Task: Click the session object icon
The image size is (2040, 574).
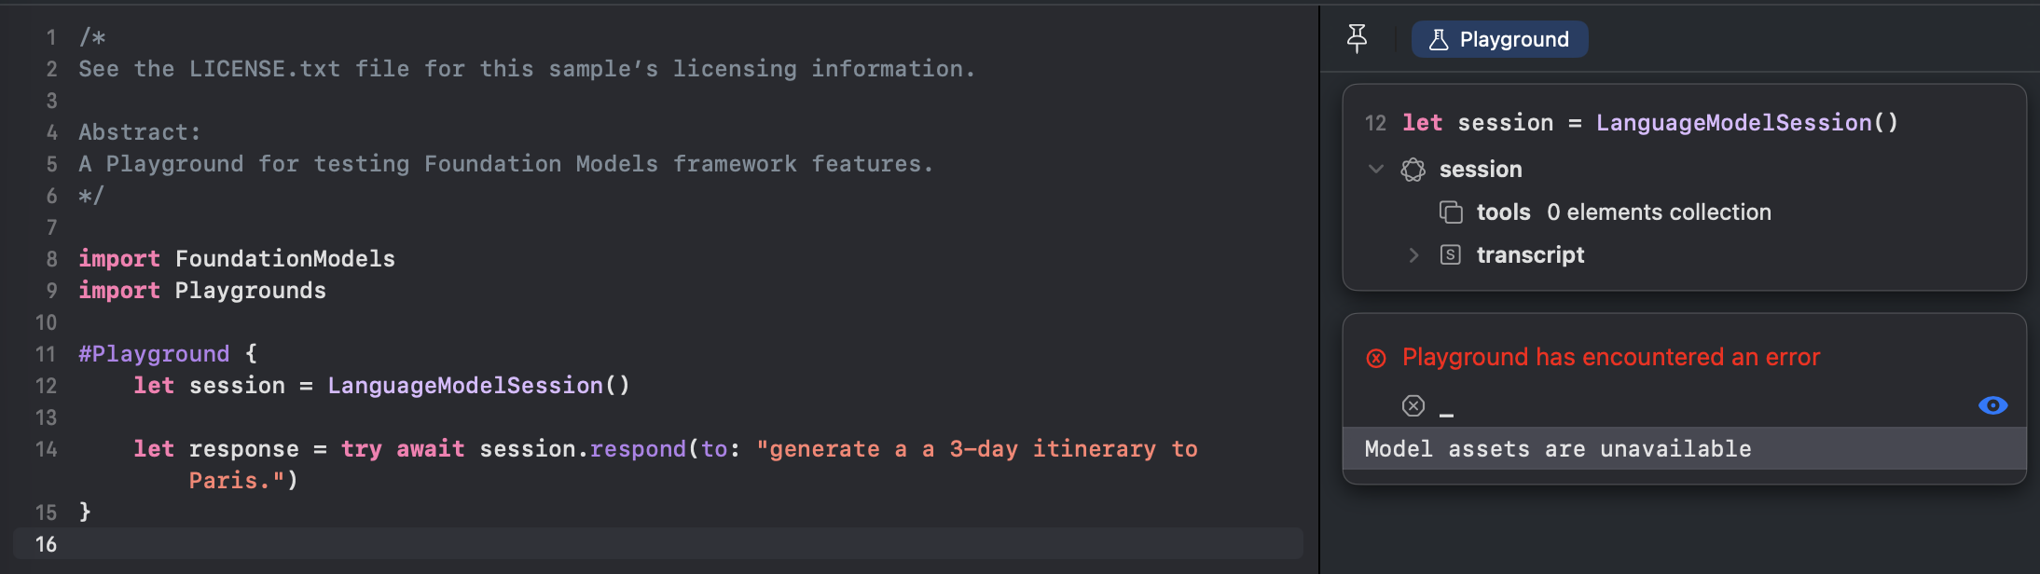Action: 1413,170
